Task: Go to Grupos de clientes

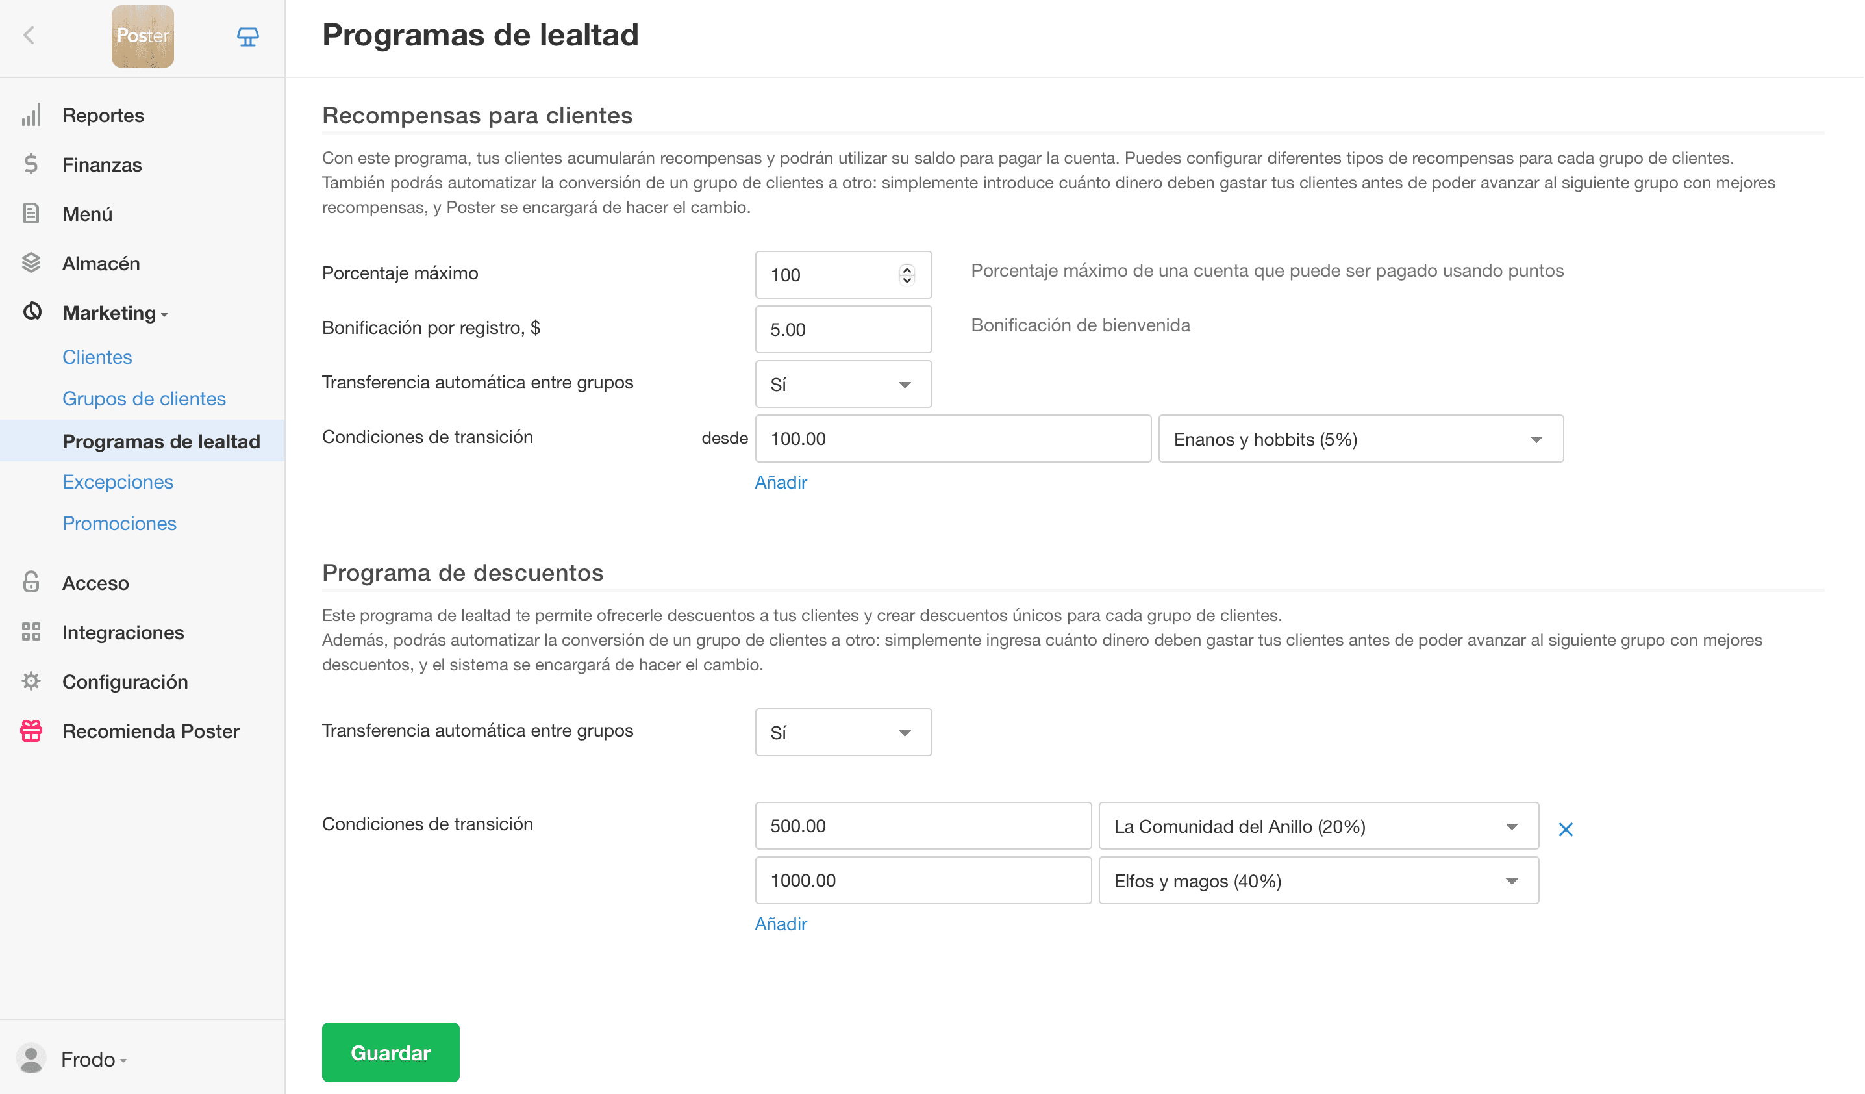Action: click(144, 398)
